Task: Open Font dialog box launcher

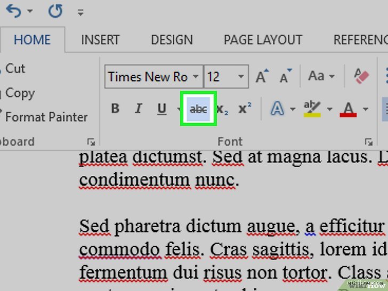Action: coord(368,142)
